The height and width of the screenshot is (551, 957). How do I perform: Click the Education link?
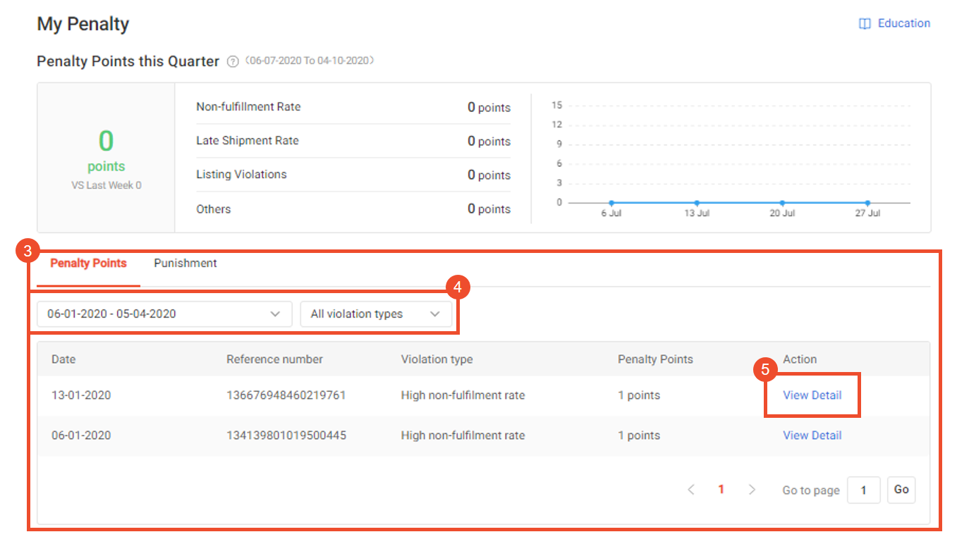pos(903,23)
